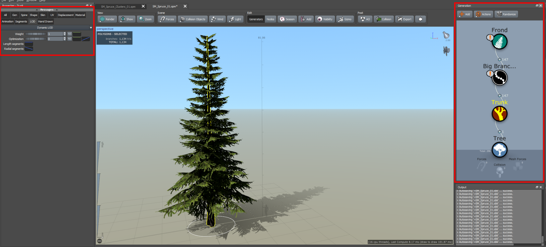Close the SM_Spruce_01.spm tab
This screenshot has height=247, width=546.
click(185, 6)
